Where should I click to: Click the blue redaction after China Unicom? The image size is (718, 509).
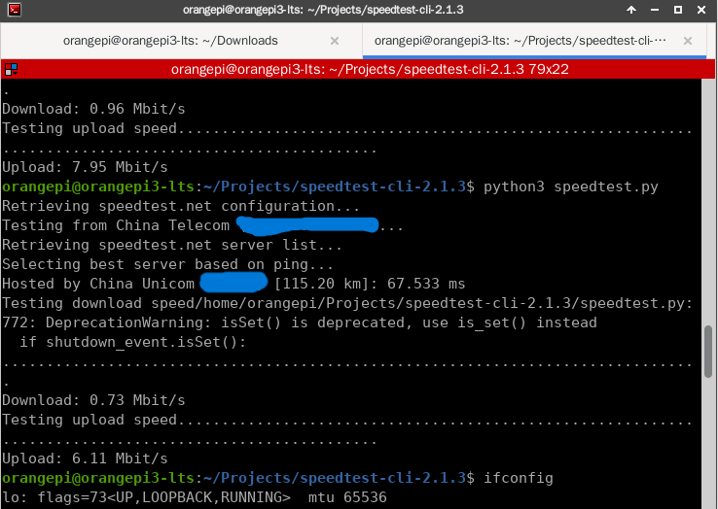pos(233,282)
